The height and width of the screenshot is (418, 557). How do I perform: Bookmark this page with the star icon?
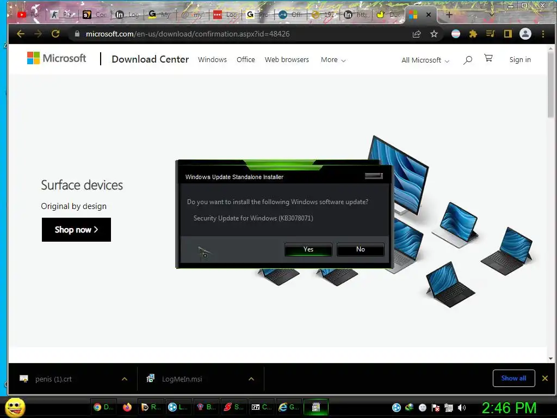point(434,34)
